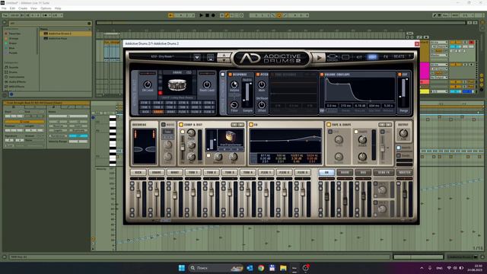This screenshot has width=487, height=274.
Task: Open Google Chrome from the taskbar
Action: coord(261,268)
